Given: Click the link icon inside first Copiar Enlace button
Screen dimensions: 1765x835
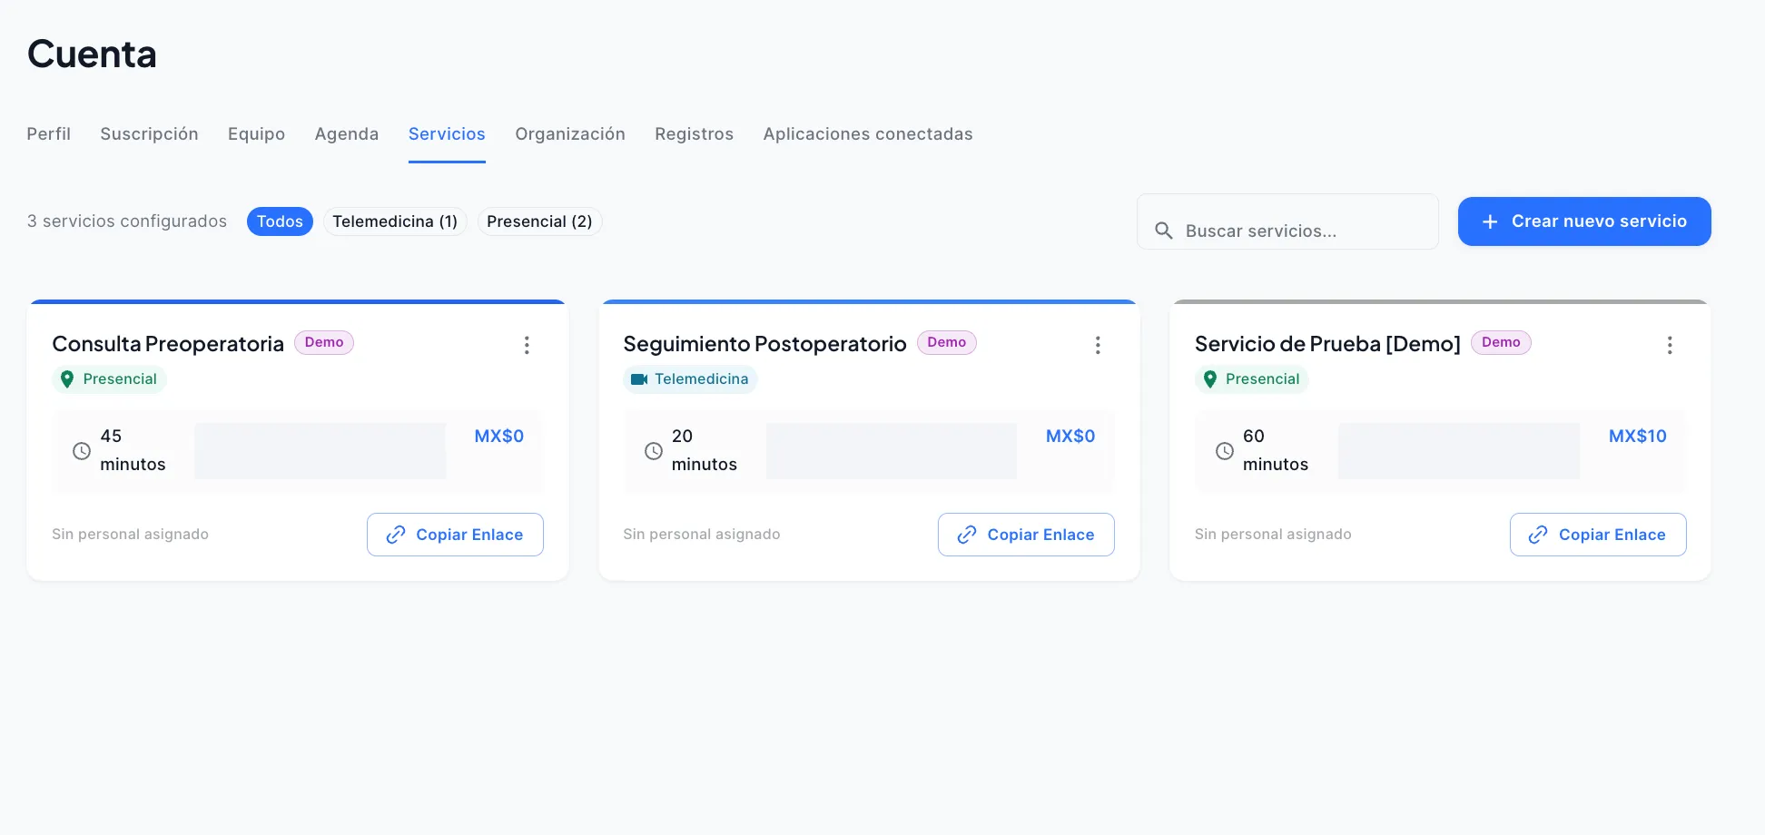Looking at the screenshot, I should (x=396, y=535).
